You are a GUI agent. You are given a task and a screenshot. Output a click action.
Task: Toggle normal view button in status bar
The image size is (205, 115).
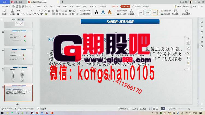tap(151, 109)
